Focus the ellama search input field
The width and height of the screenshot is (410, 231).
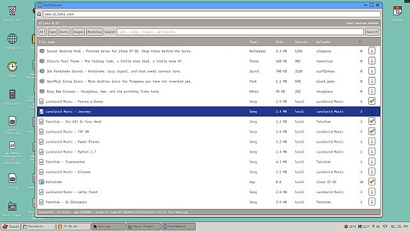[x=240, y=32]
